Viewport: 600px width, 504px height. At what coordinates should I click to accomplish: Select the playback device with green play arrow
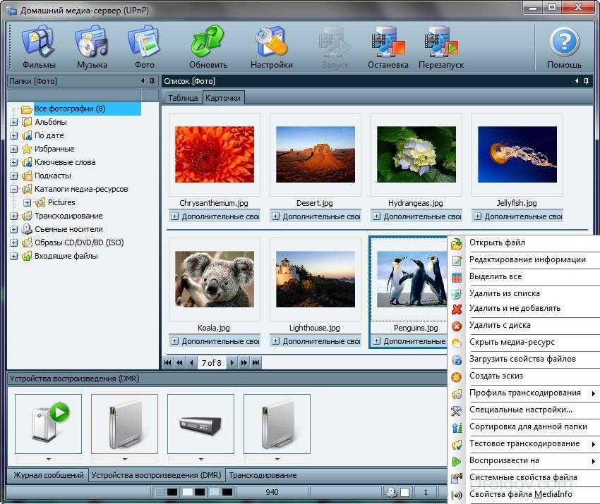(48, 423)
